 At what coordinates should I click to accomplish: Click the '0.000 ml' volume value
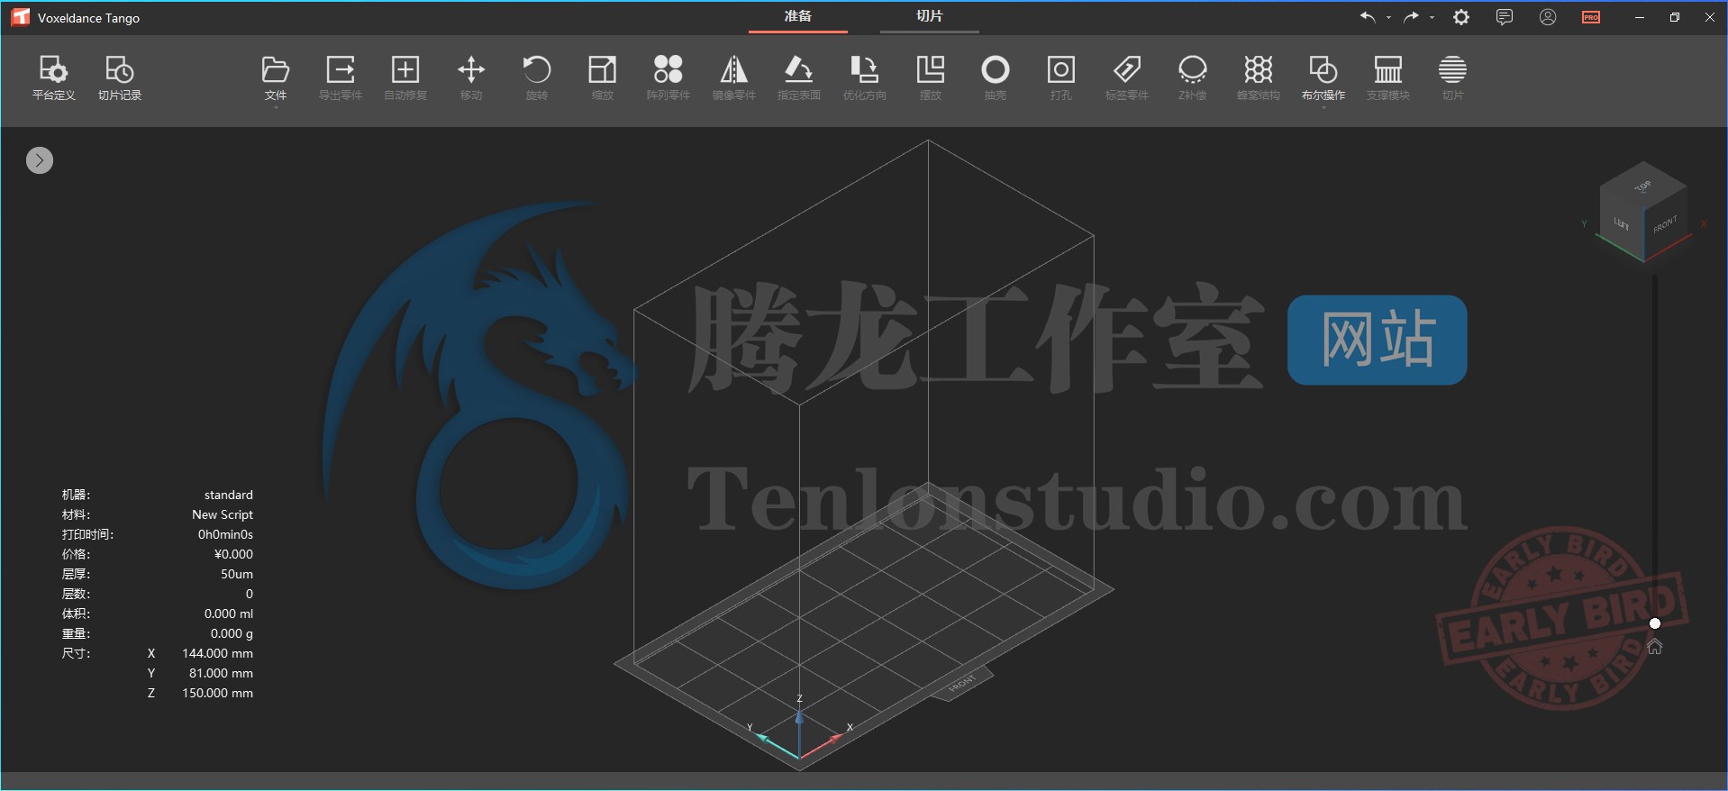229,614
